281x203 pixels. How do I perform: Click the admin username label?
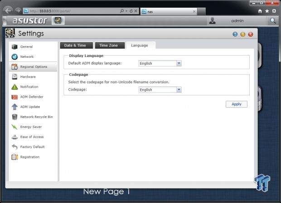pos(237,21)
